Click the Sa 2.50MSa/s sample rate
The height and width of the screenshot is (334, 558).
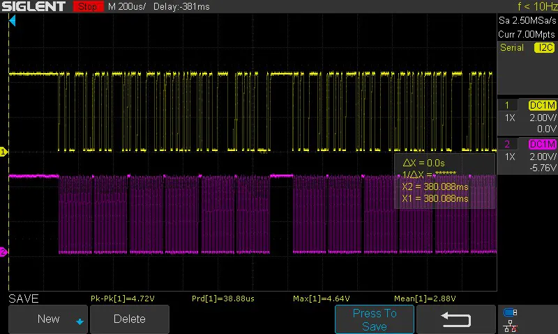(x=527, y=21)
